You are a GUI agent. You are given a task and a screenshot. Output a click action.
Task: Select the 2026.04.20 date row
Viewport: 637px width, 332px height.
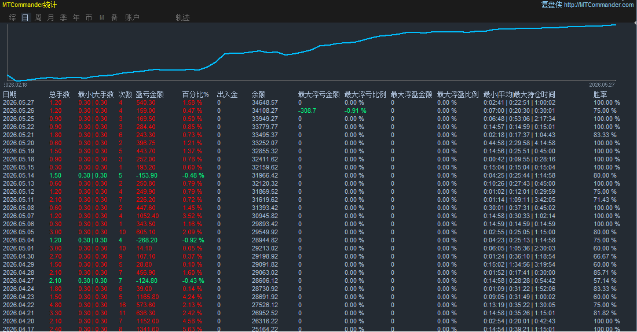coord(19,322)
